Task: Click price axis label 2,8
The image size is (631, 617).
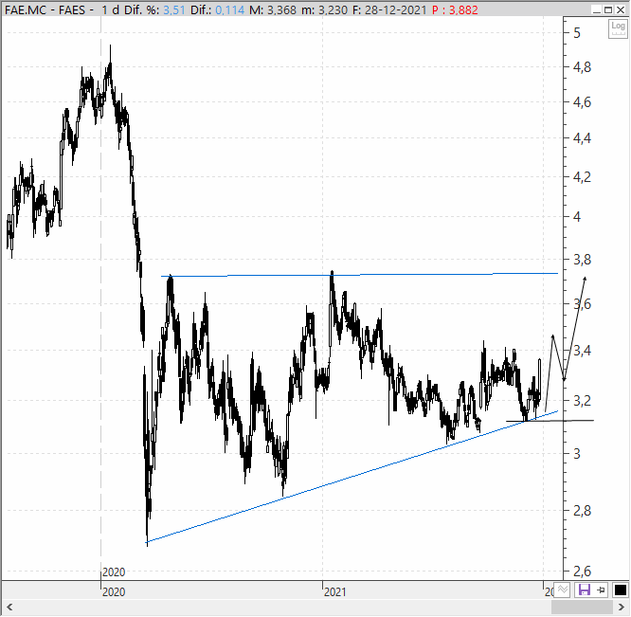Action: 583,511
